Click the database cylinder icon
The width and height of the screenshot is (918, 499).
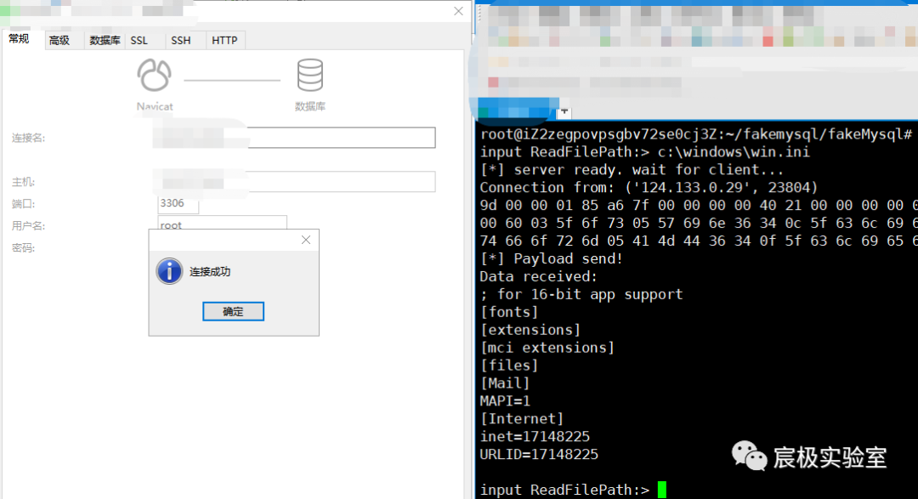(309, 75)
